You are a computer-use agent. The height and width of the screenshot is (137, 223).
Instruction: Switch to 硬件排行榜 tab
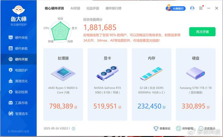pyautogui.click(x=113, y=8)
